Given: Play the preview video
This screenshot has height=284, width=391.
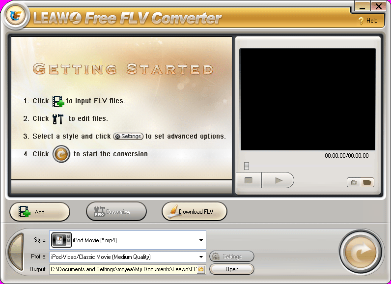Looking at the screenshot, I should [x=278, y=180].
